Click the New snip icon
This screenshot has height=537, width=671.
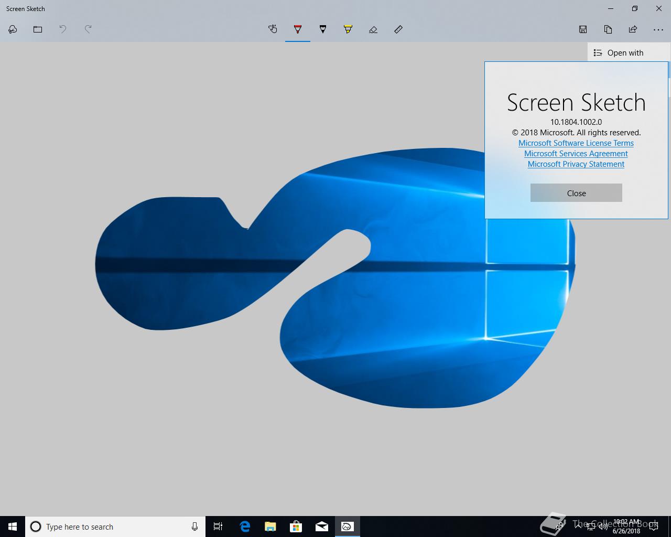[13, 29]
